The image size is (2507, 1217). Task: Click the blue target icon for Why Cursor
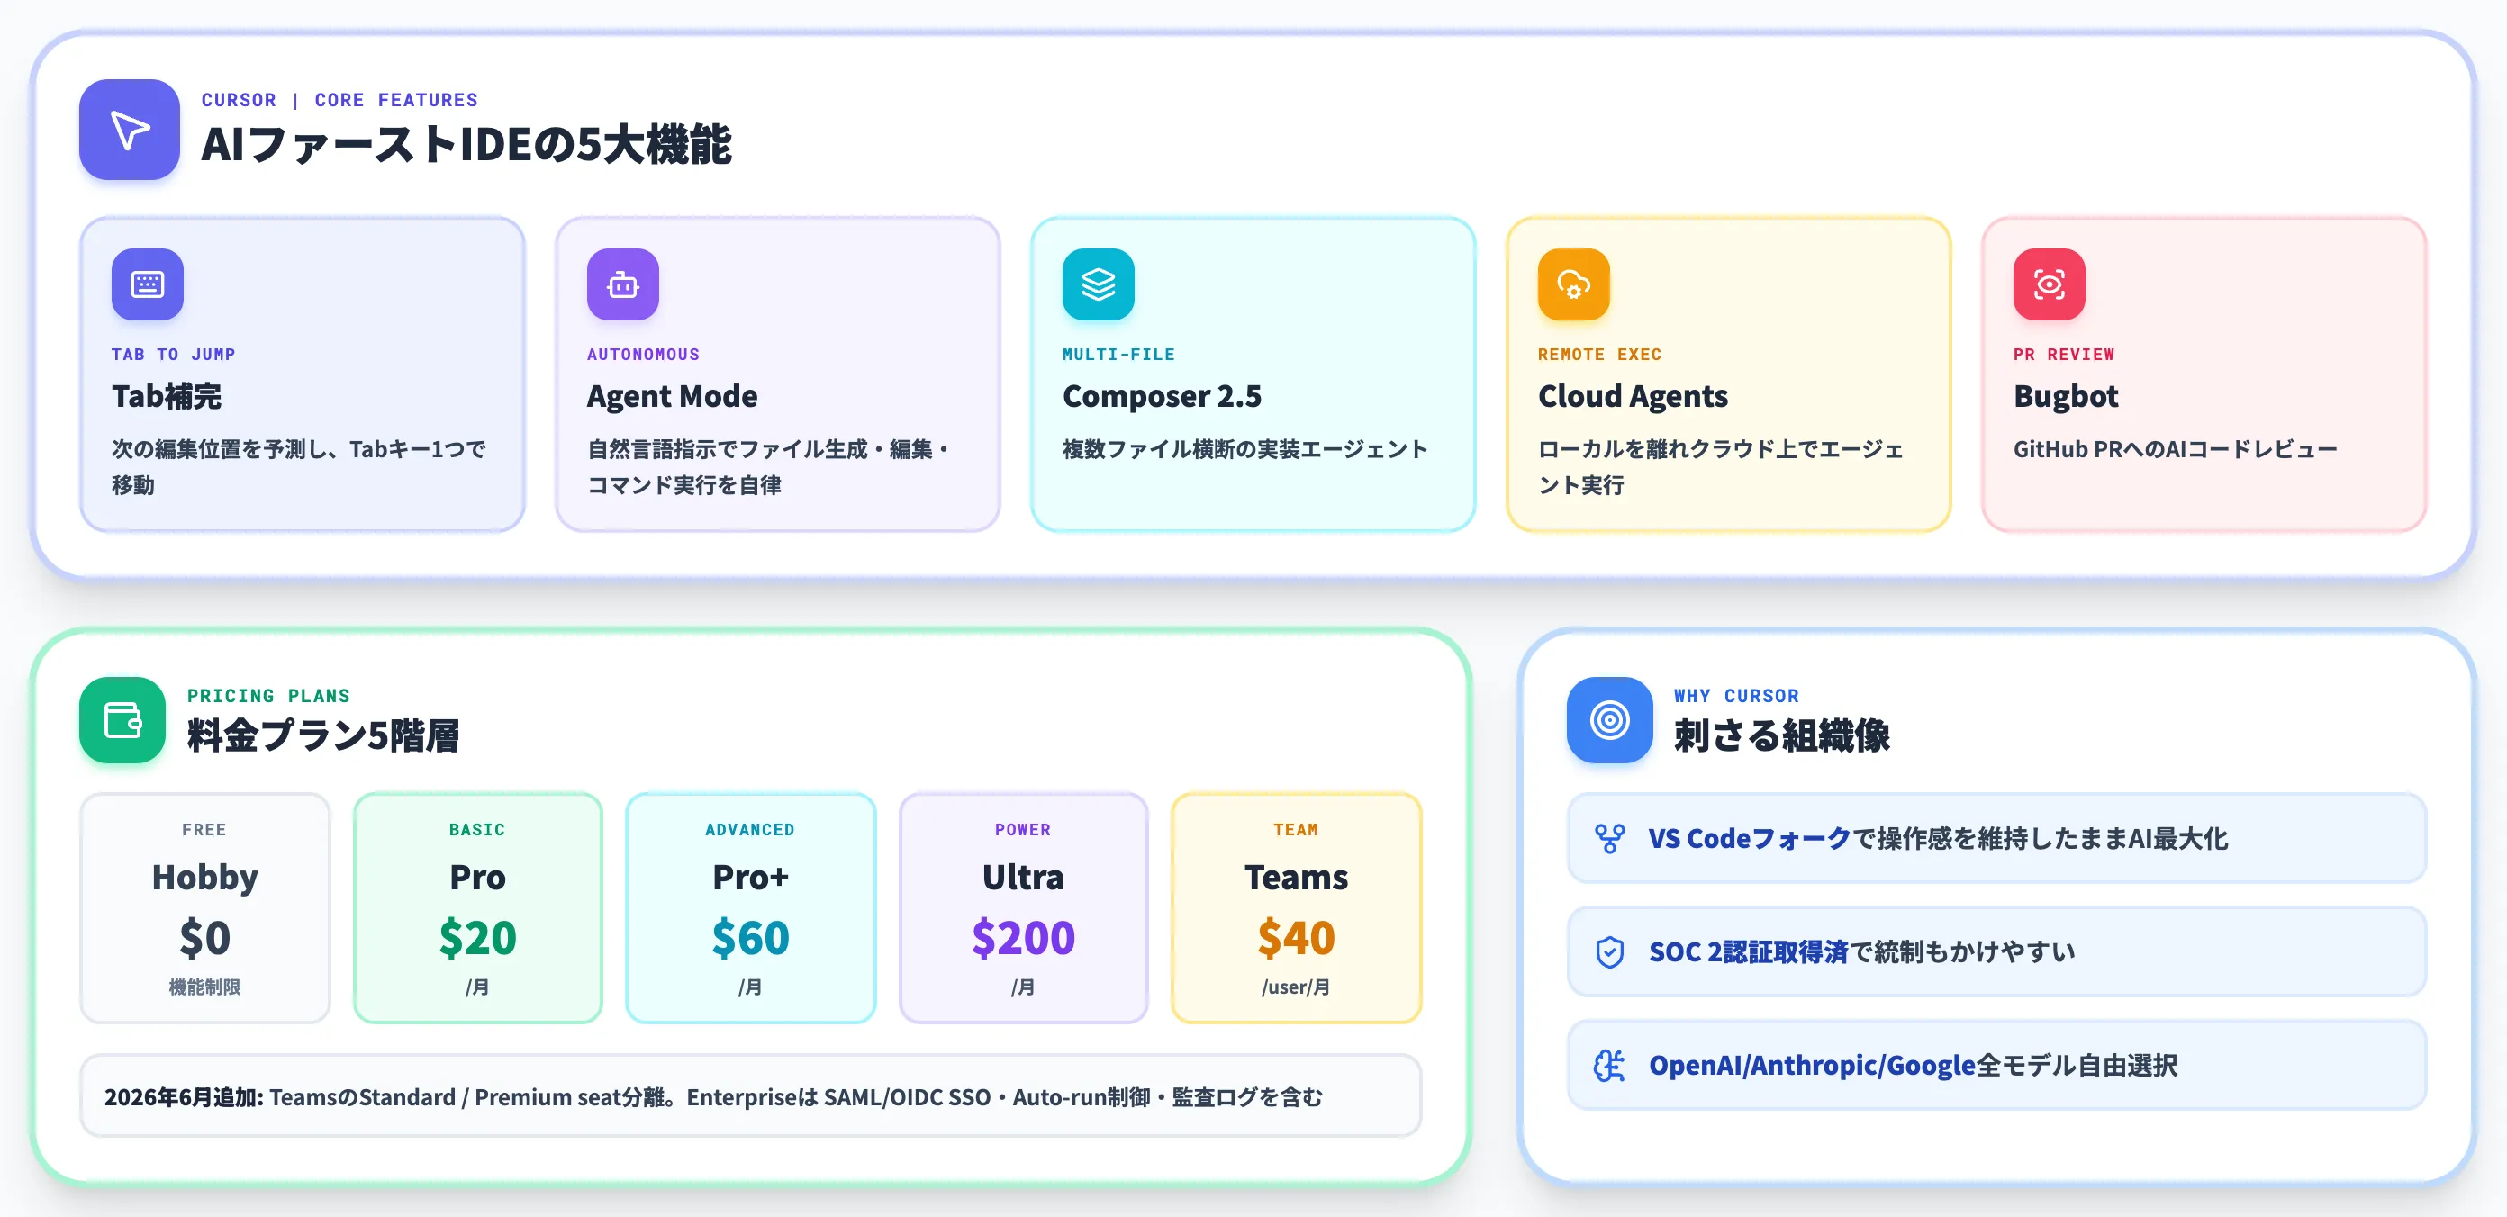click(x=1610, y=720)
